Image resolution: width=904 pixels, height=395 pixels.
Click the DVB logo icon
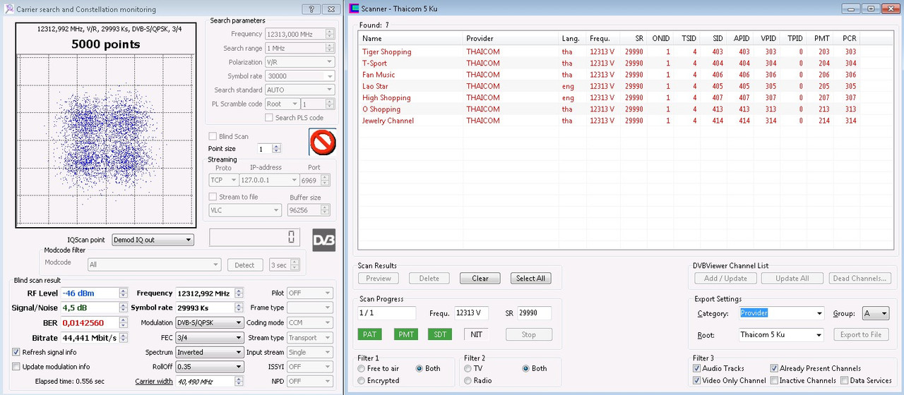click(x=324, y=240)
